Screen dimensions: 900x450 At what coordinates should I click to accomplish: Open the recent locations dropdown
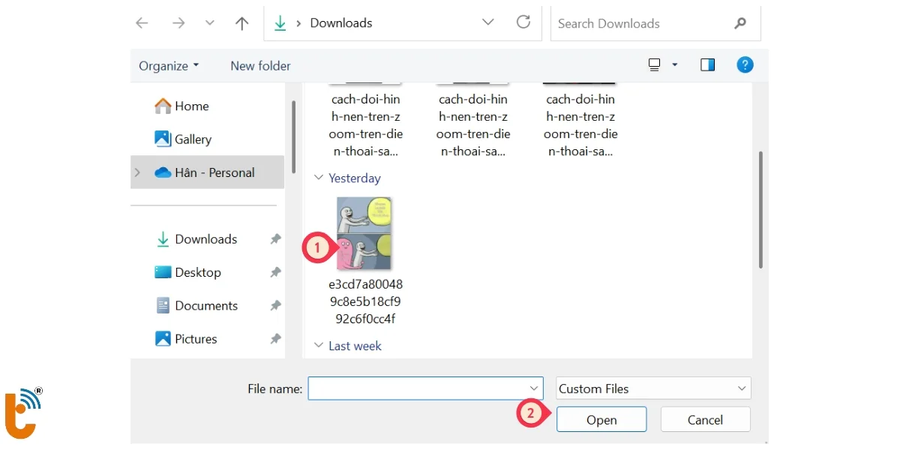[x=210, y=23]
